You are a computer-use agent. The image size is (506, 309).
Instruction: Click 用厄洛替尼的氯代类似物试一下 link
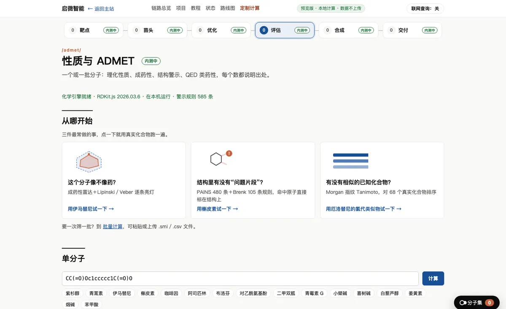(x=363, y=209)
